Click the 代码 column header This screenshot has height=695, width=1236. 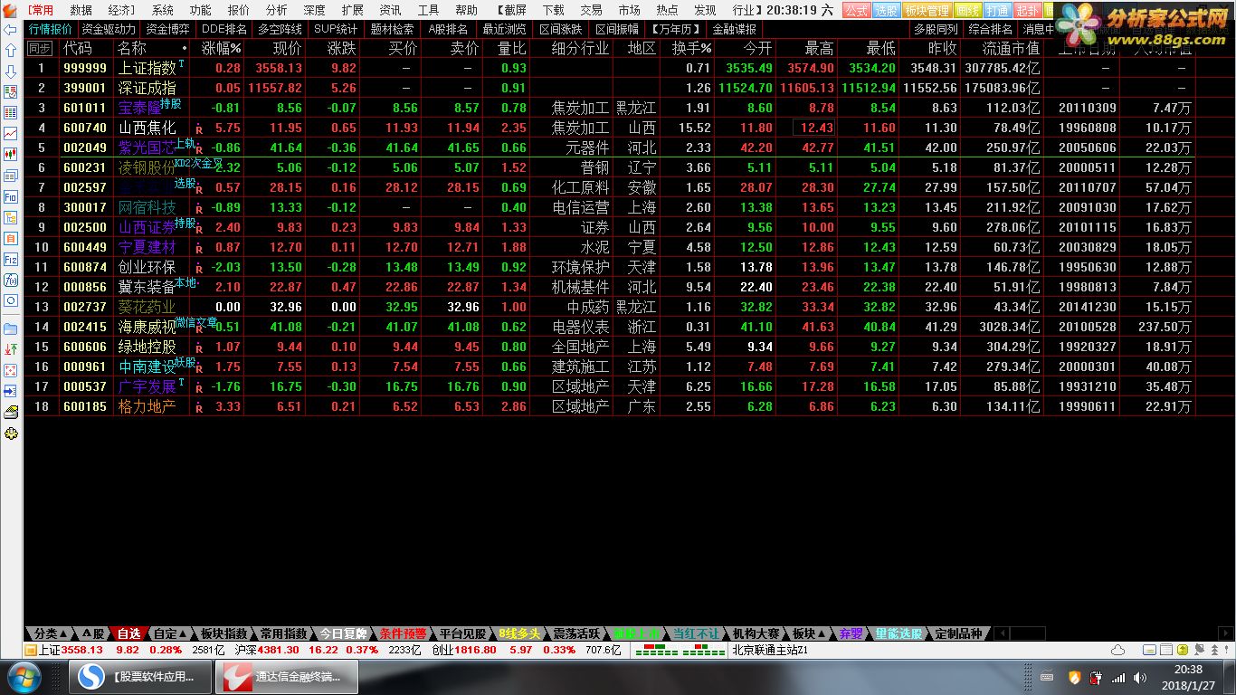(x=77, y=48)
